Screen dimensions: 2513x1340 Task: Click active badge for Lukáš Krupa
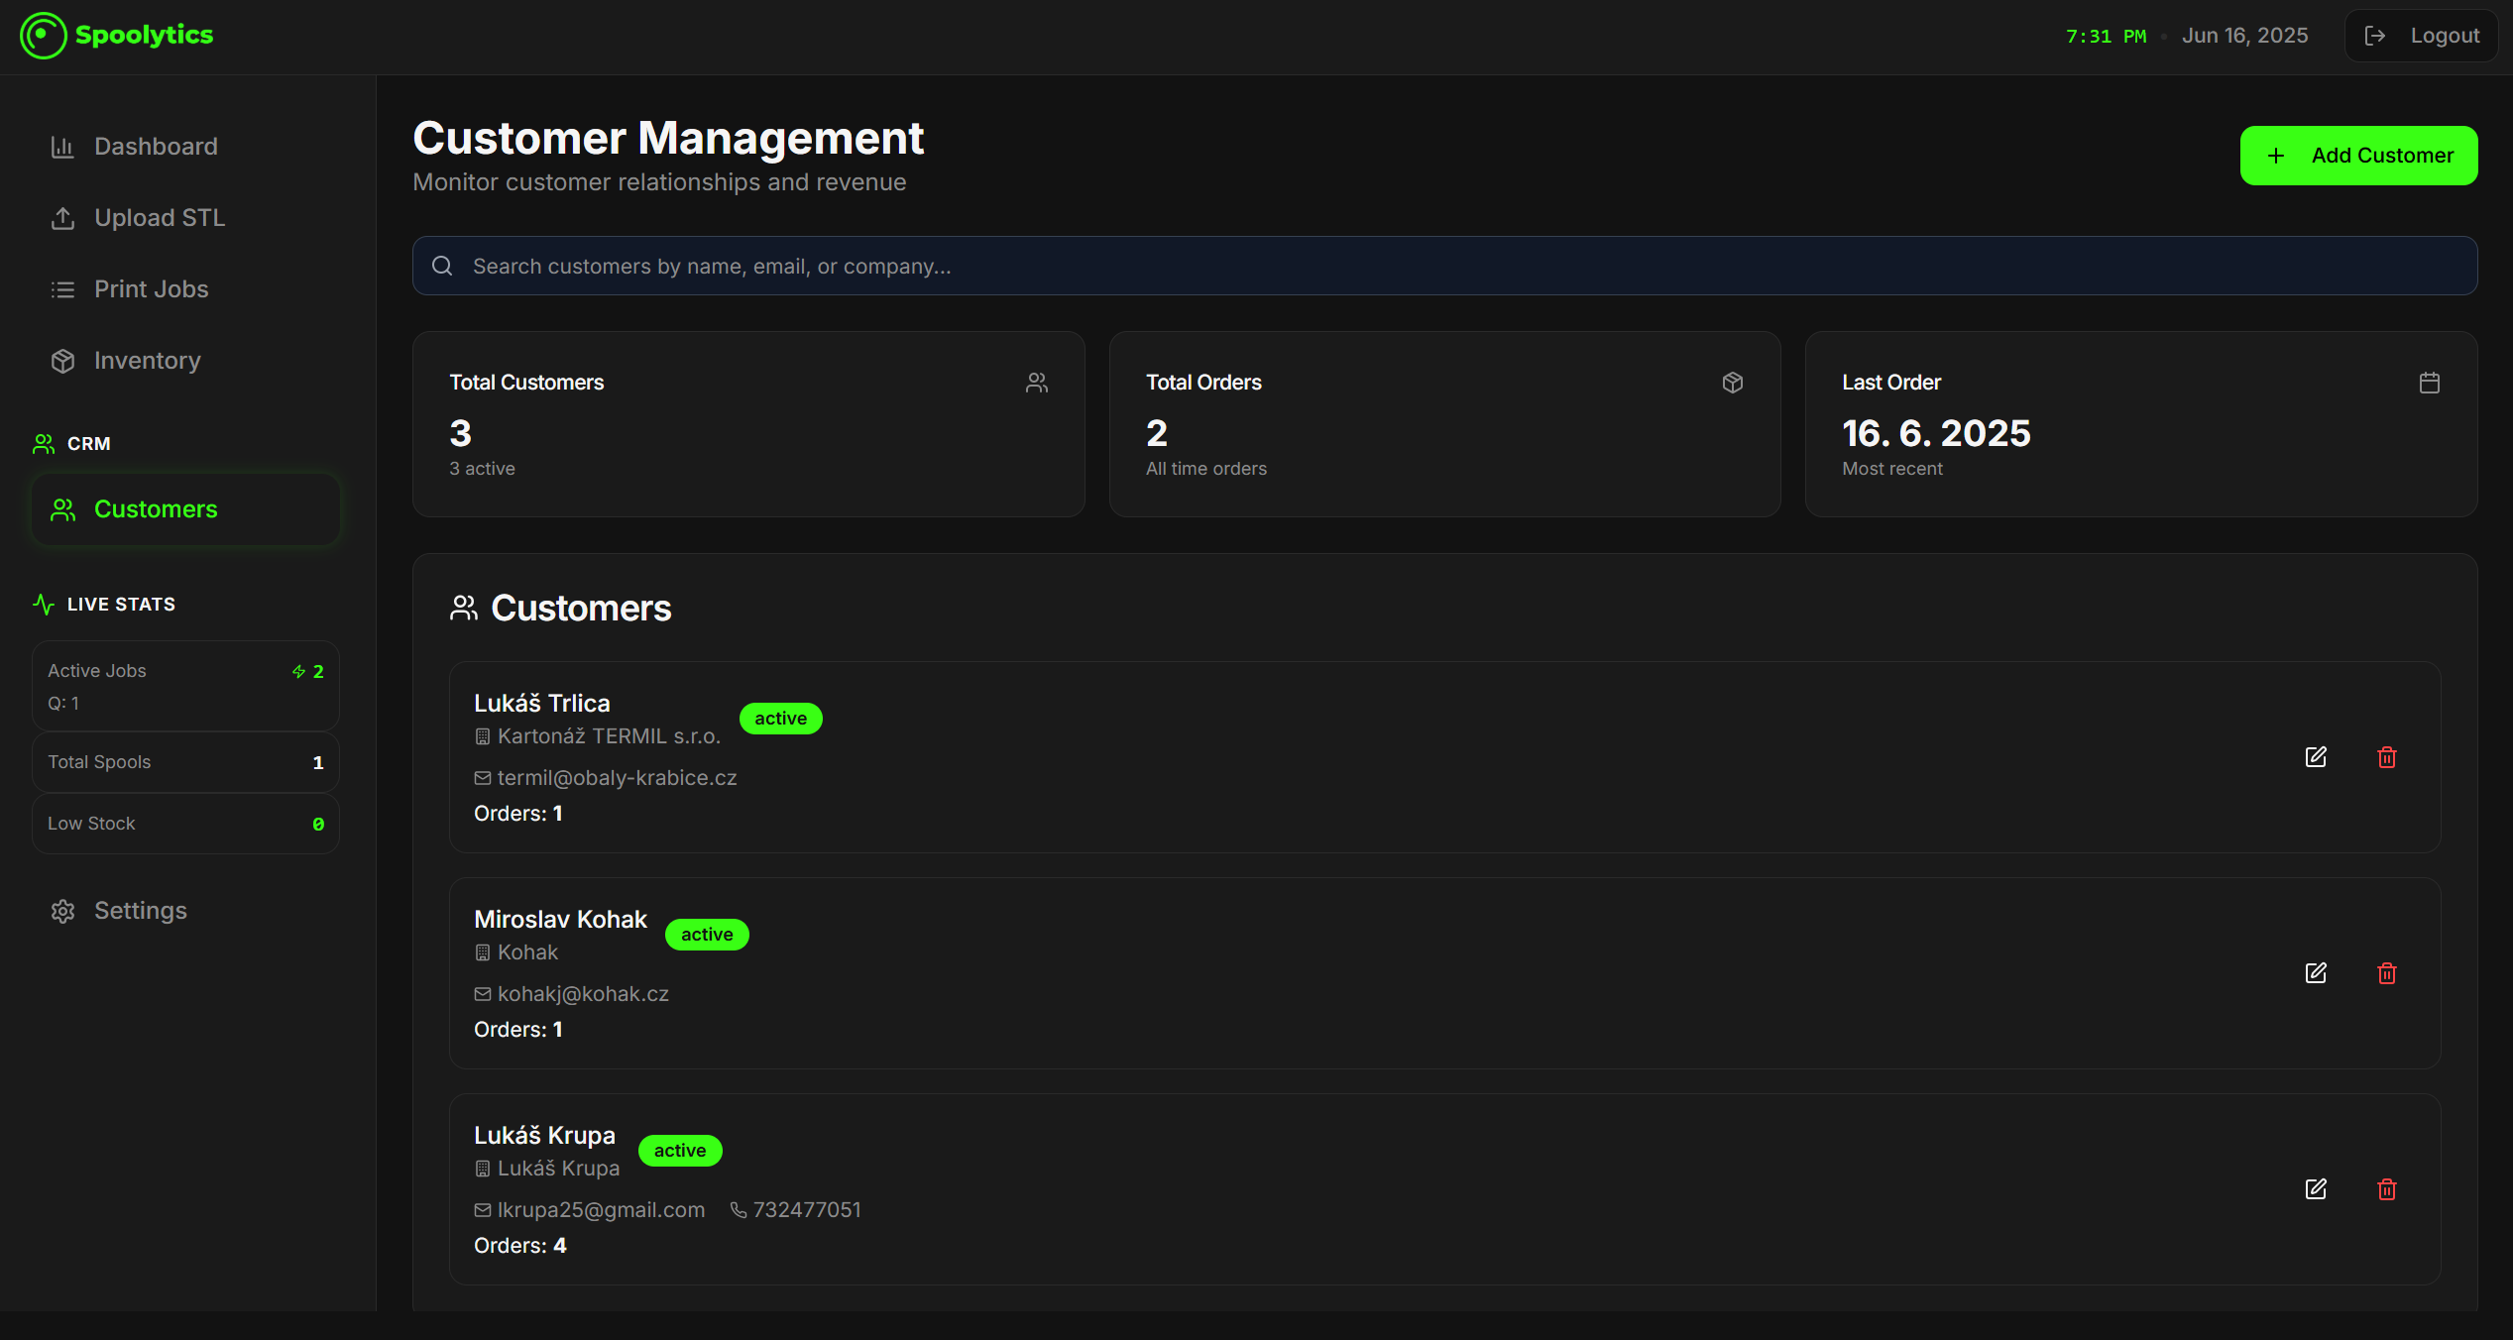click(680, 1151)
